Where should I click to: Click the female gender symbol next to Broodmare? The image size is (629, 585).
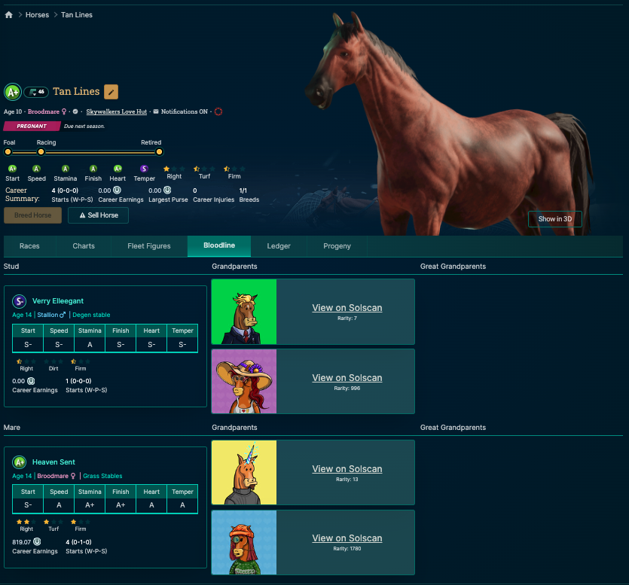64,111
